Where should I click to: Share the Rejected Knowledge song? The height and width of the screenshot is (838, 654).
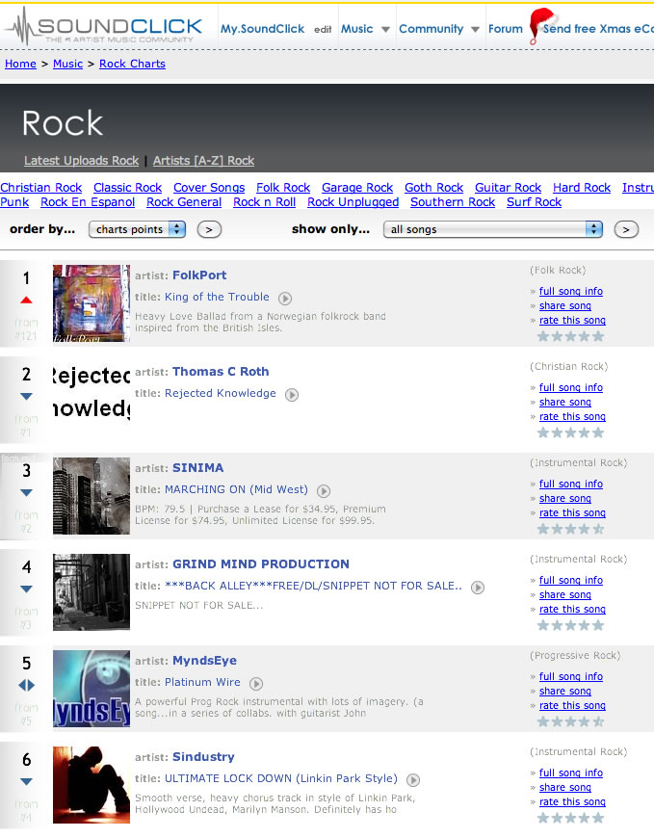pos(564,402)
